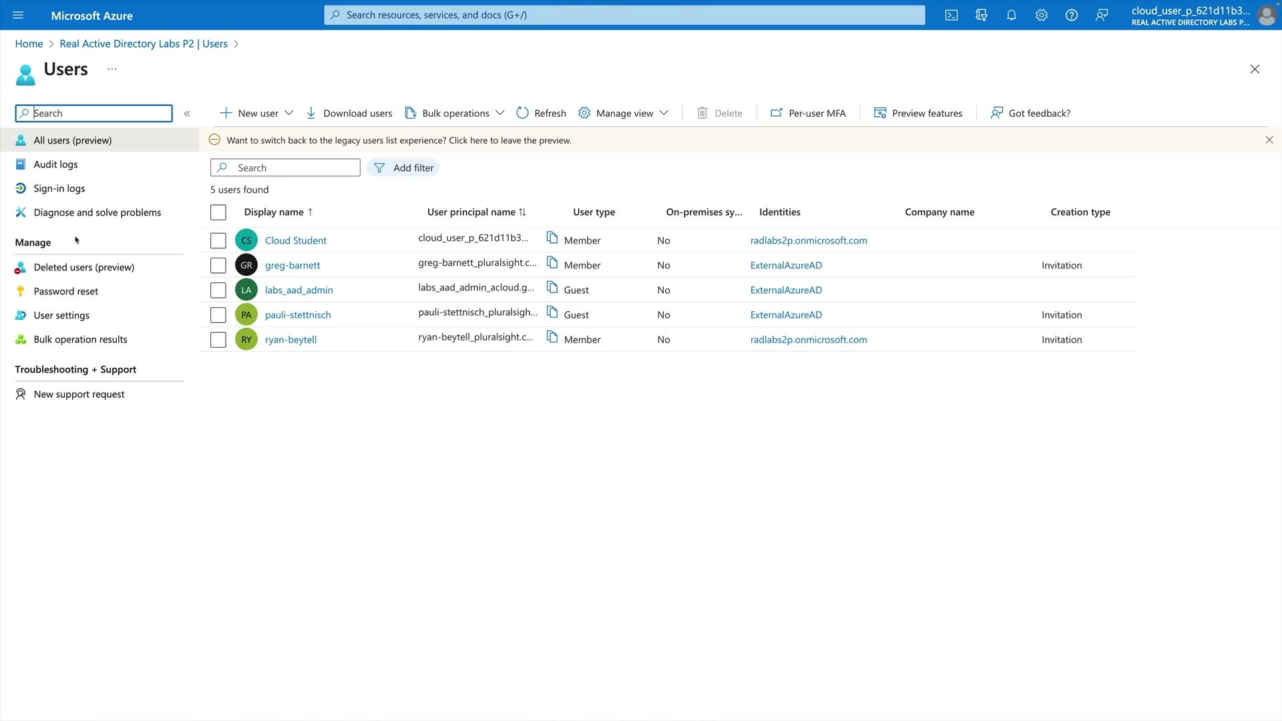Copy greg-barnett's user principal name
This screenshot has height=721, width=1282.
[x=552, y=263]
